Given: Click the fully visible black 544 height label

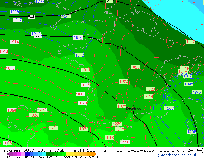Looking at the screenshot, I should tap(31, 17).
